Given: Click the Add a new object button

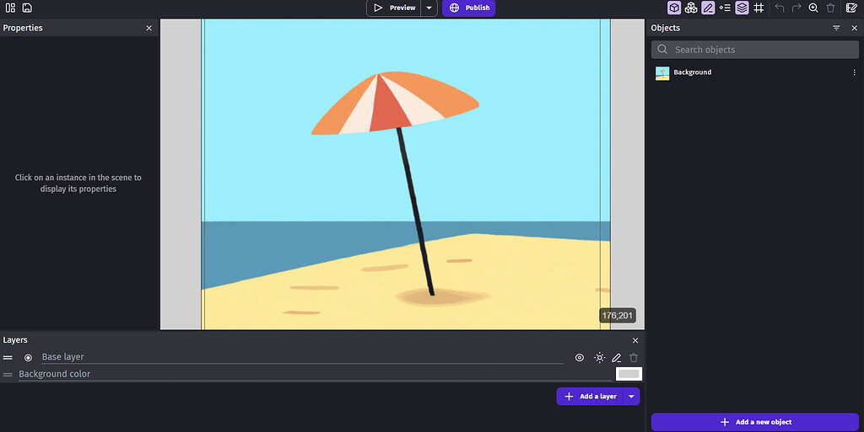Looking at the screenshot, I should (754, 422).
